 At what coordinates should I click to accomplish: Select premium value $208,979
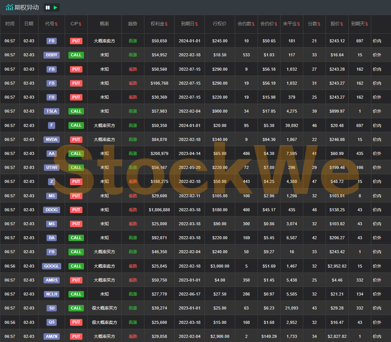[159, 153]
